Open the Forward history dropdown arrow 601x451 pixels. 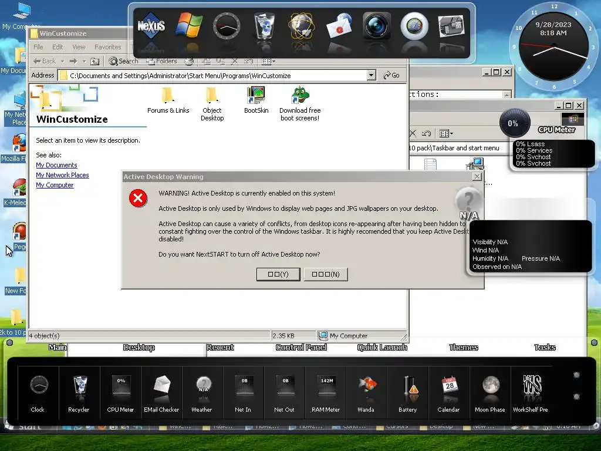(x=84, y=61)
